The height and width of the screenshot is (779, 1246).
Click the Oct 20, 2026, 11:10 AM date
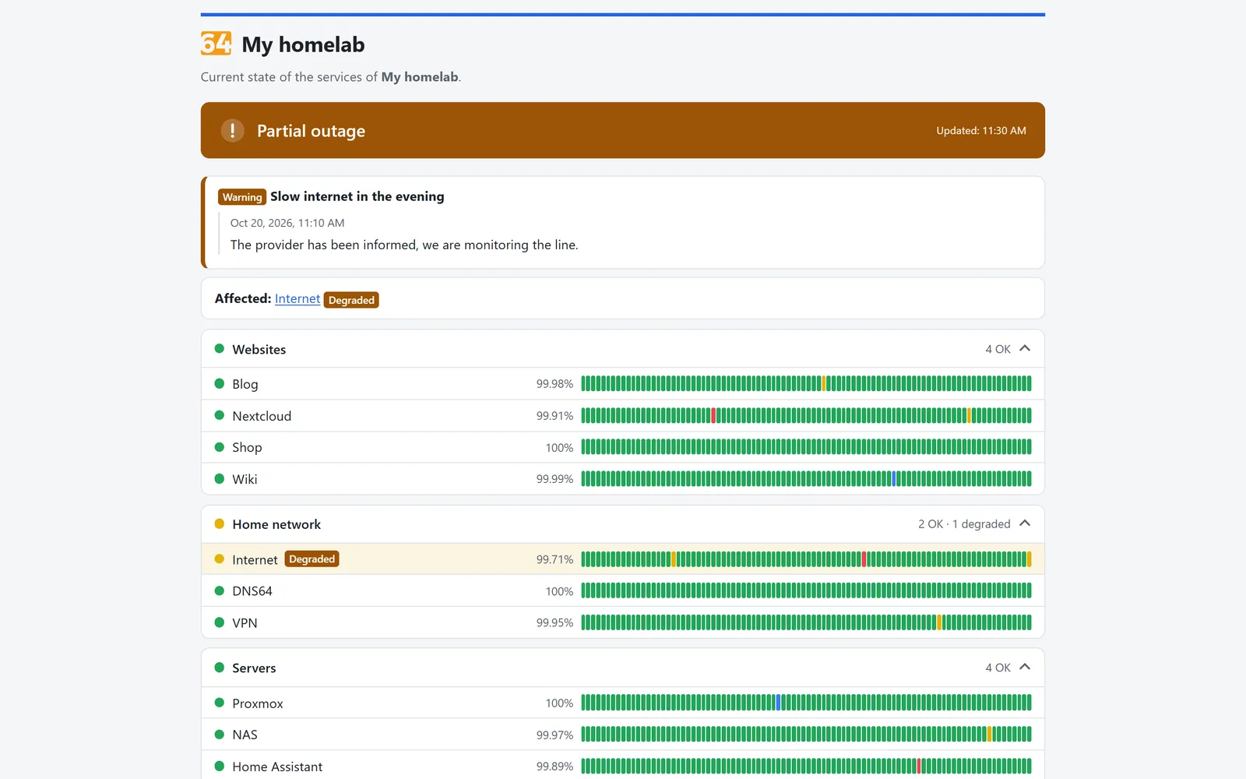pyautogui.click(x=287, y=223)
